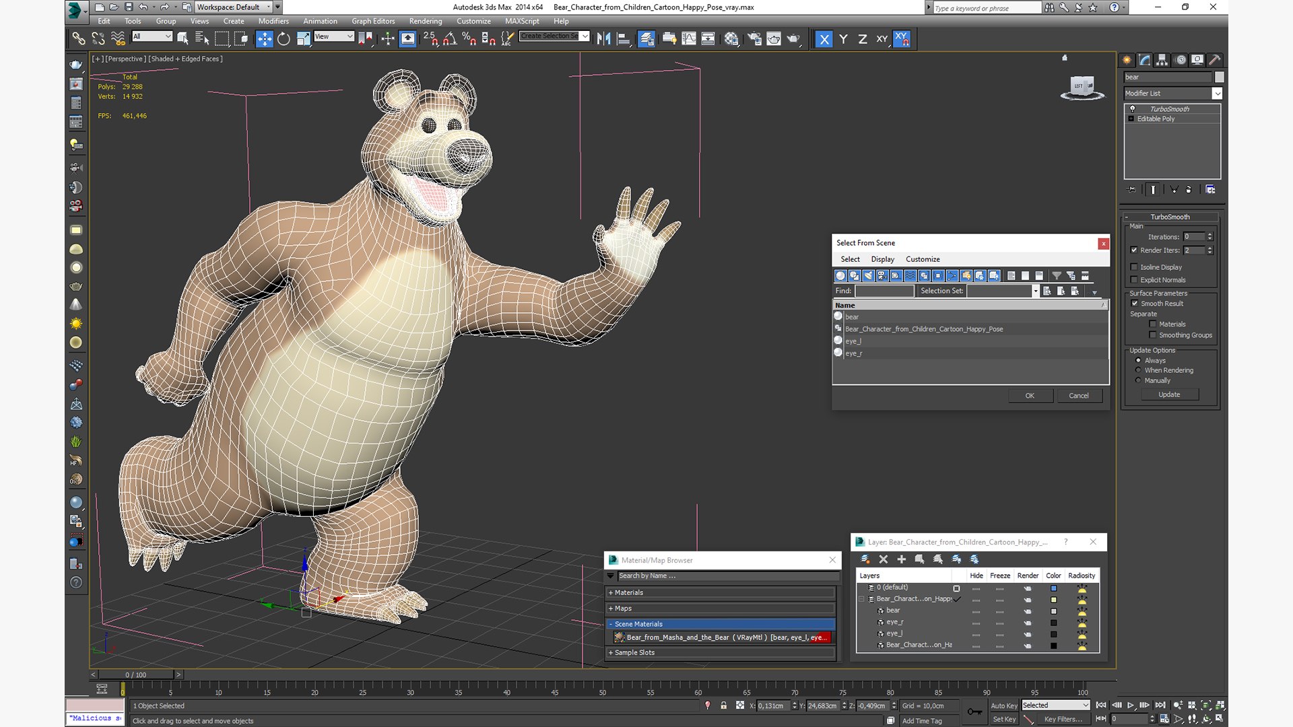
Task: Click OK in Select From Scene
Action: pyautogui.click(x=1030, y=396)
